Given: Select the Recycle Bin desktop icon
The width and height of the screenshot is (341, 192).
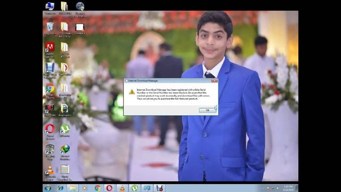Looking at the screenshot, I should [x=50, y=28].
